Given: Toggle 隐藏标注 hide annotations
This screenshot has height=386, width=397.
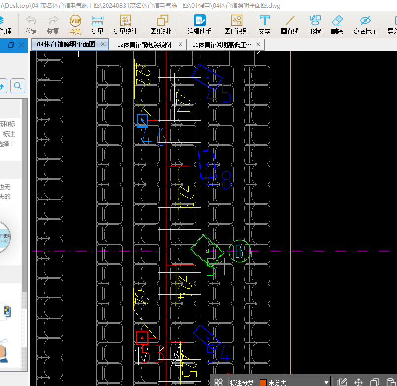Looking at the screenshot, I should 365,25.
